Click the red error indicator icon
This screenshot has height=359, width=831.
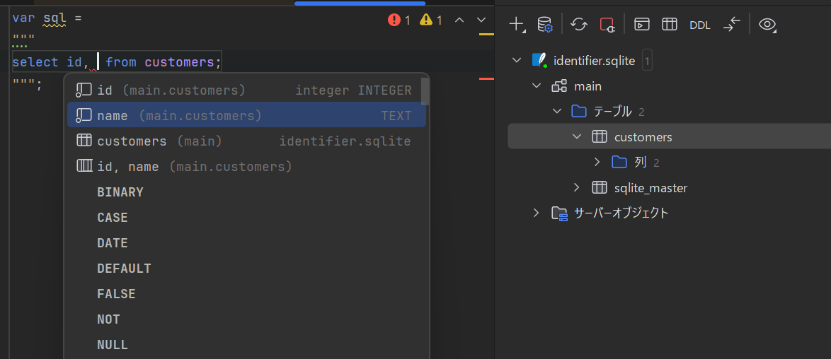pos(394,20)
